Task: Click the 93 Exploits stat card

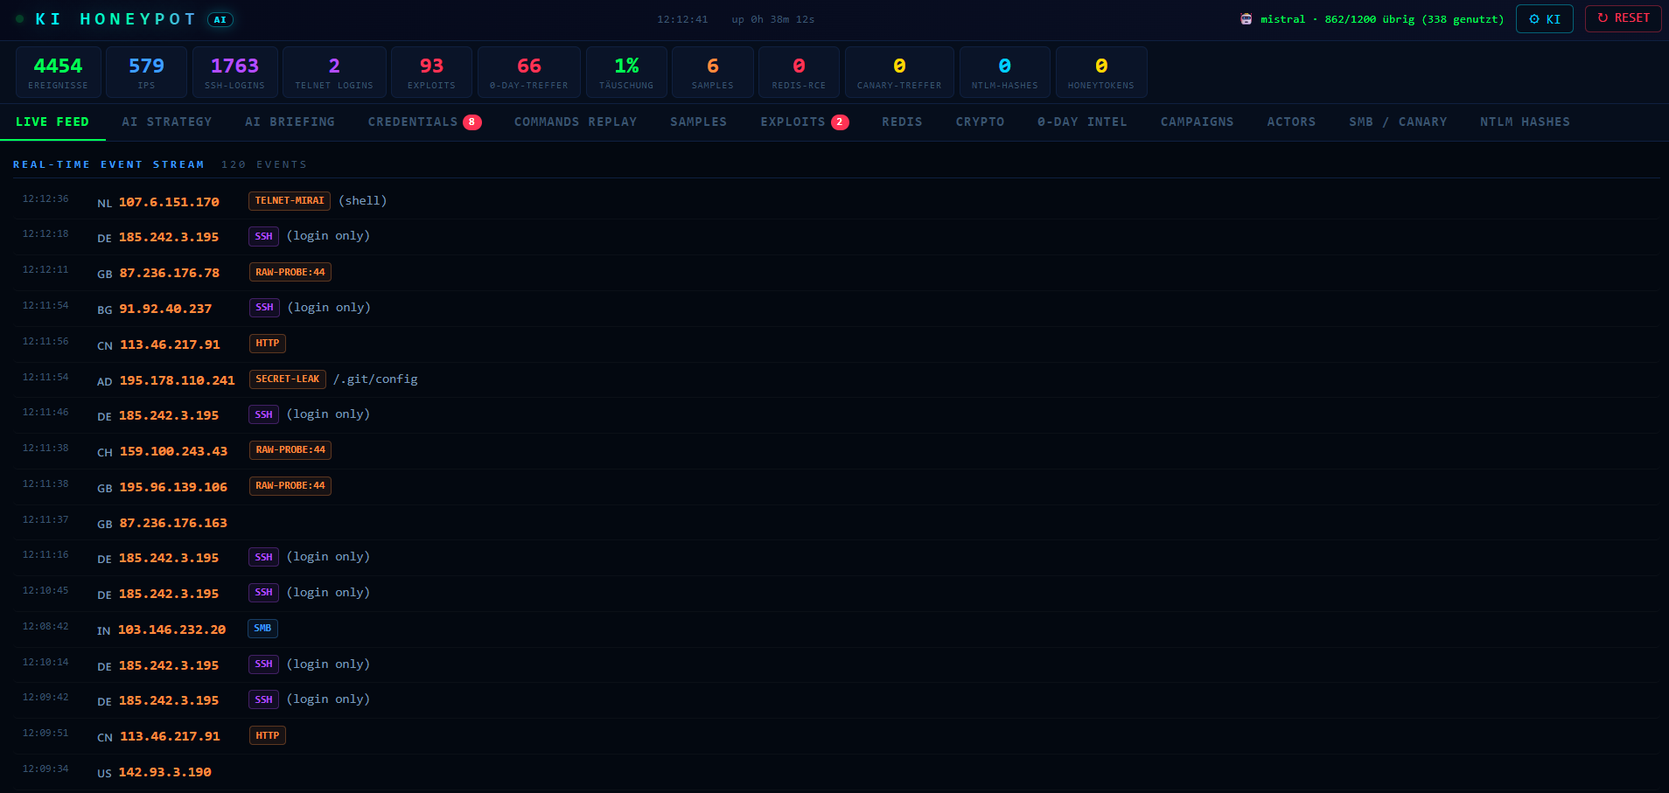Action: point(431,72)
